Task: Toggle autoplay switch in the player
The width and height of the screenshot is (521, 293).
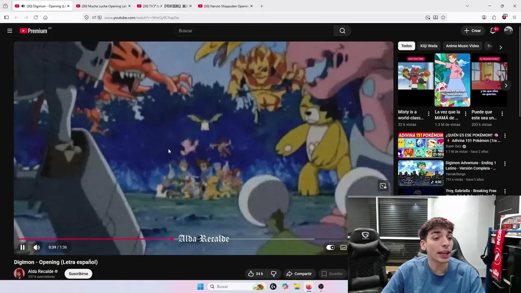Action: 331,247
